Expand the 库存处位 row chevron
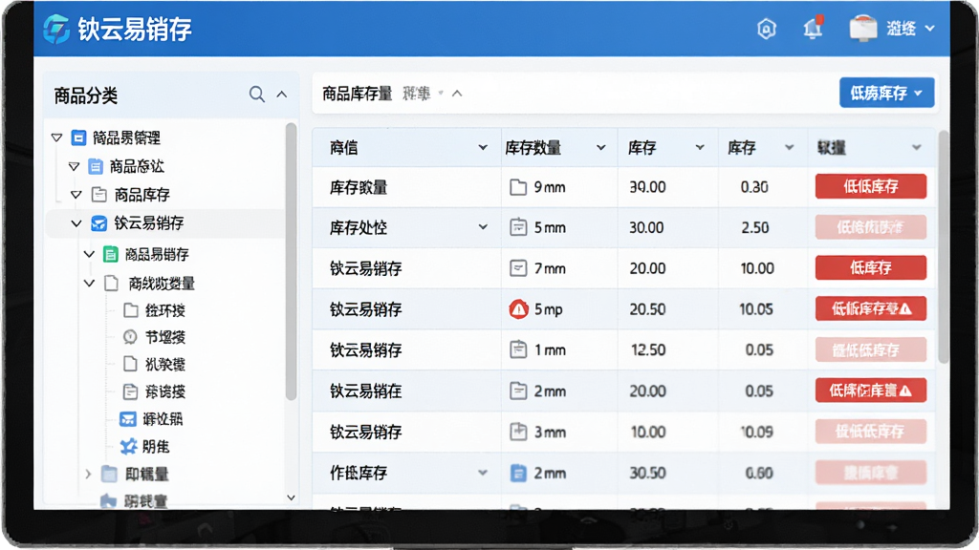Viewport: 979px width, 550px height. pos(483,227)
